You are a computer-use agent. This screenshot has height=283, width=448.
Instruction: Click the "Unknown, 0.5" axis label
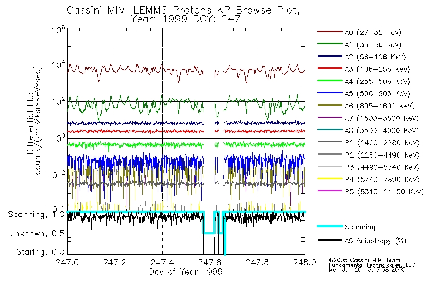pos(37,233)
